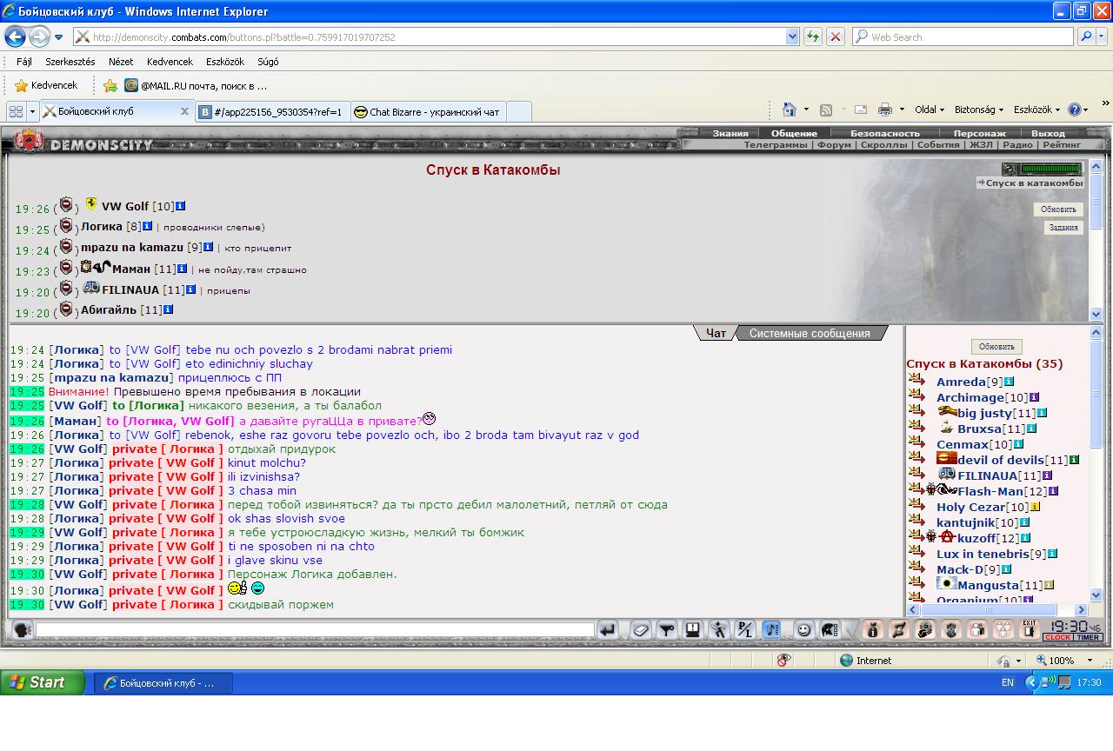The width and height of the screenshot is (1113, 751).
Task: Click the IE Back navigation button
Action: point(15,37)
